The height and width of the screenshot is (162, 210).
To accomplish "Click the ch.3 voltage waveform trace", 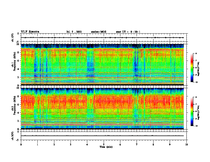I will (x=102, y=136).
